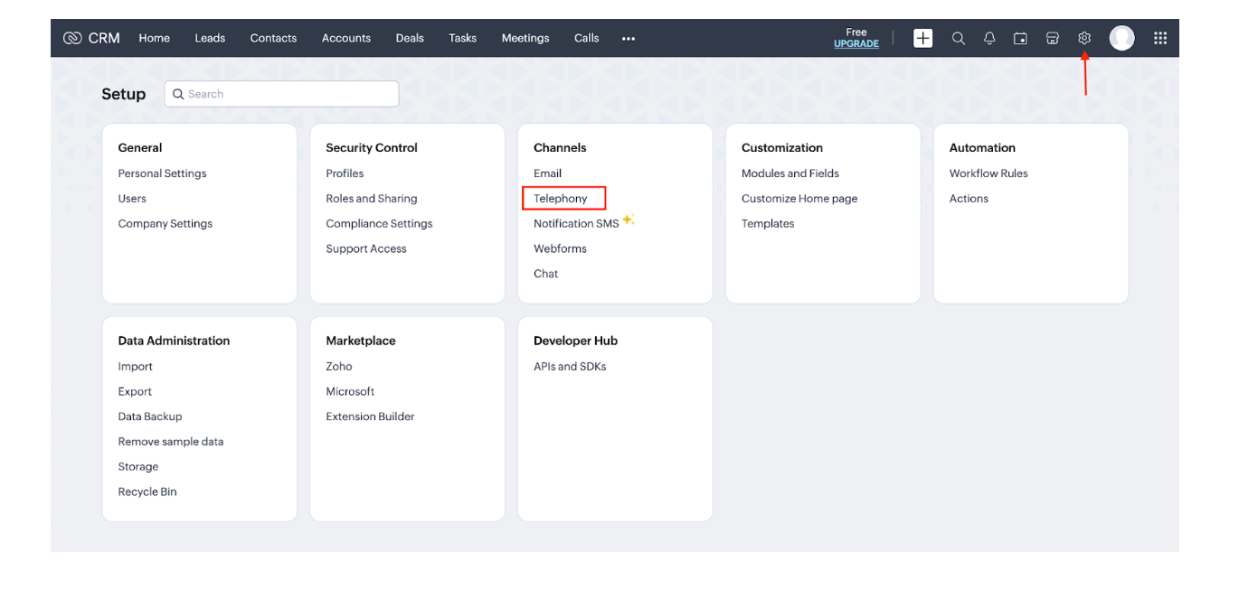1239x589 pixels.
Task: Open Data Backup
Action: click(x=150, y=416)
